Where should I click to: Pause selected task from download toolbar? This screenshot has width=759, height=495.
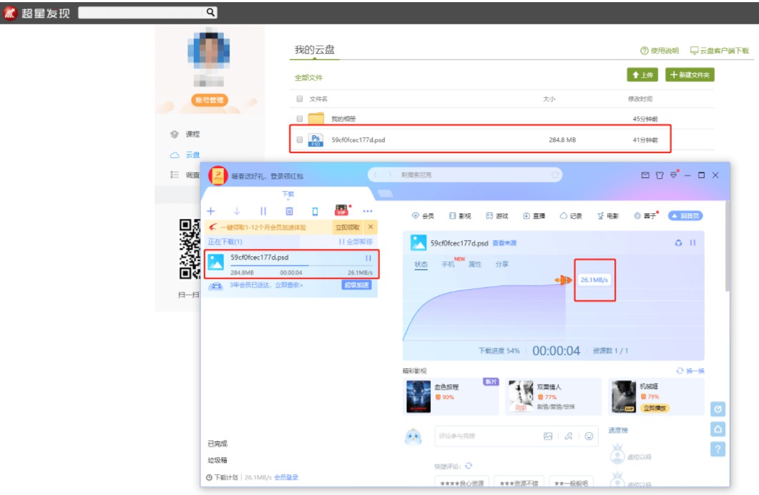point(263,211)
